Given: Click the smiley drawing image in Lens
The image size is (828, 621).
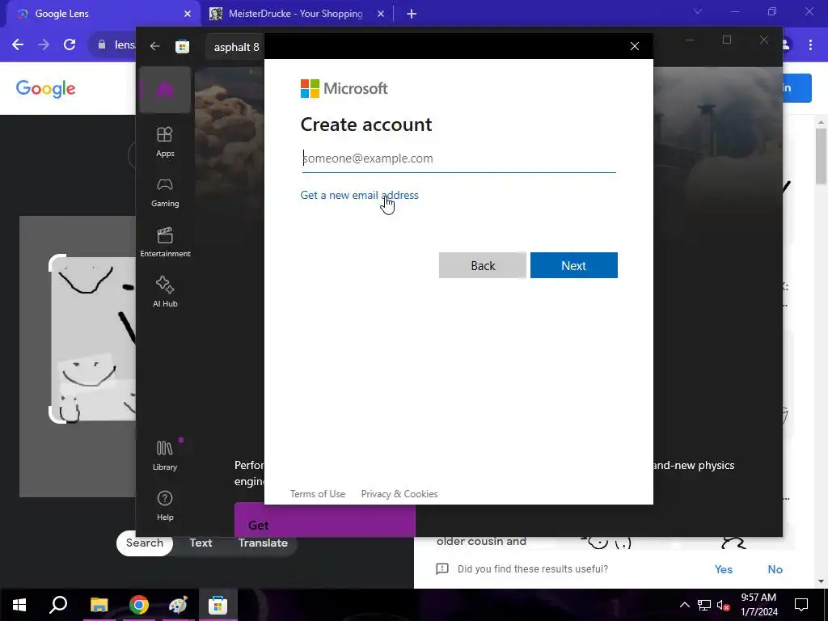Looking at the screenshot, I should click(x=94, y=339).
